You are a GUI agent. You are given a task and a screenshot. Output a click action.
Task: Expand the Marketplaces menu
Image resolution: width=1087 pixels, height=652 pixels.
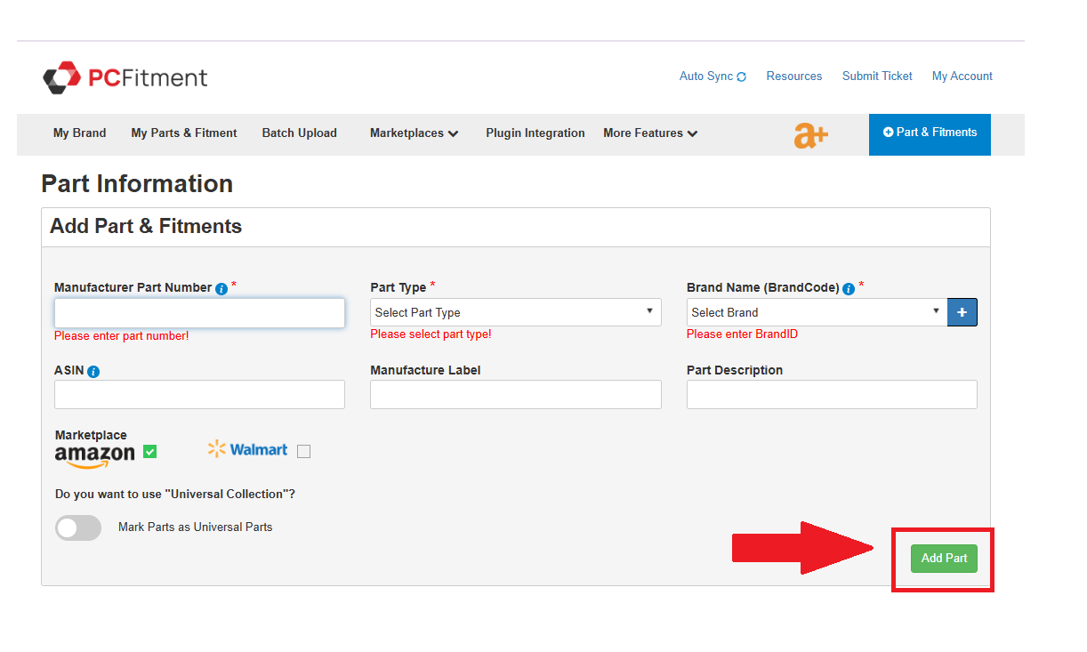(414, 133)
